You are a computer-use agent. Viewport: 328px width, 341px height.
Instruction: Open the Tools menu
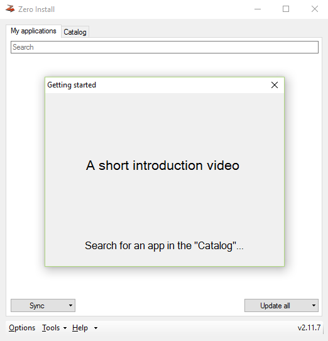click(51, 328)
